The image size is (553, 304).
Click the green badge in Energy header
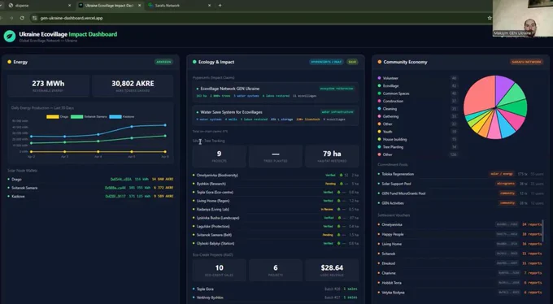tap(163, 62)
